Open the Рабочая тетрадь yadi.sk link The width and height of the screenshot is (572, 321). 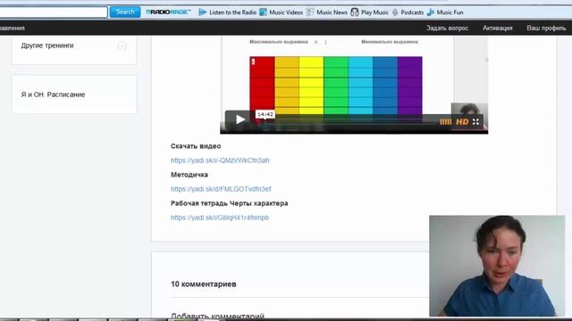click(x=220, y=218)
